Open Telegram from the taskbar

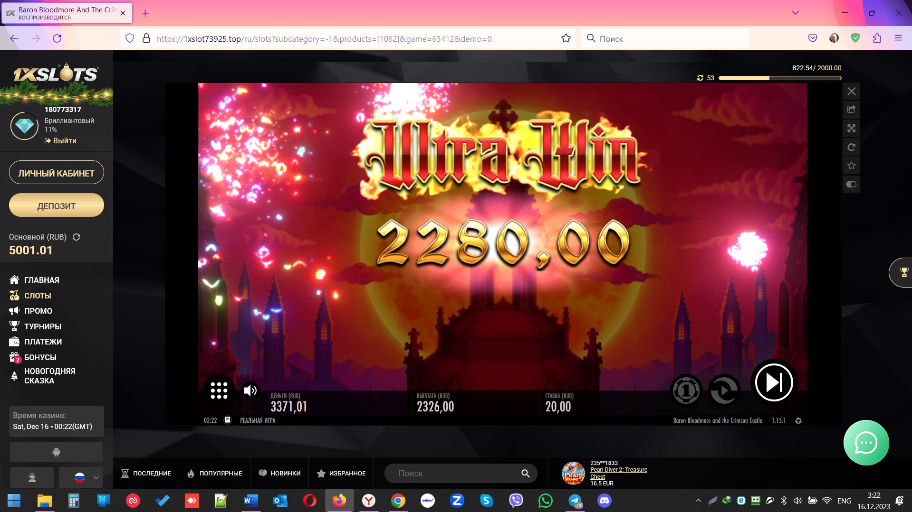click(x=575, y=501)
